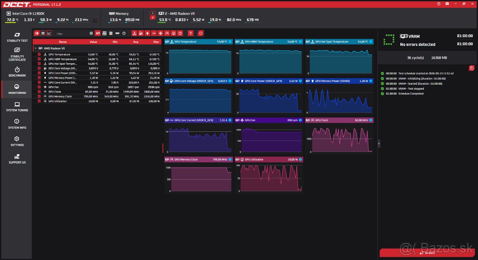Image resolution: width=478 pixels, height=260 pixels.
Task: Toggle the power sensor filter
Action: pos(147,33)
